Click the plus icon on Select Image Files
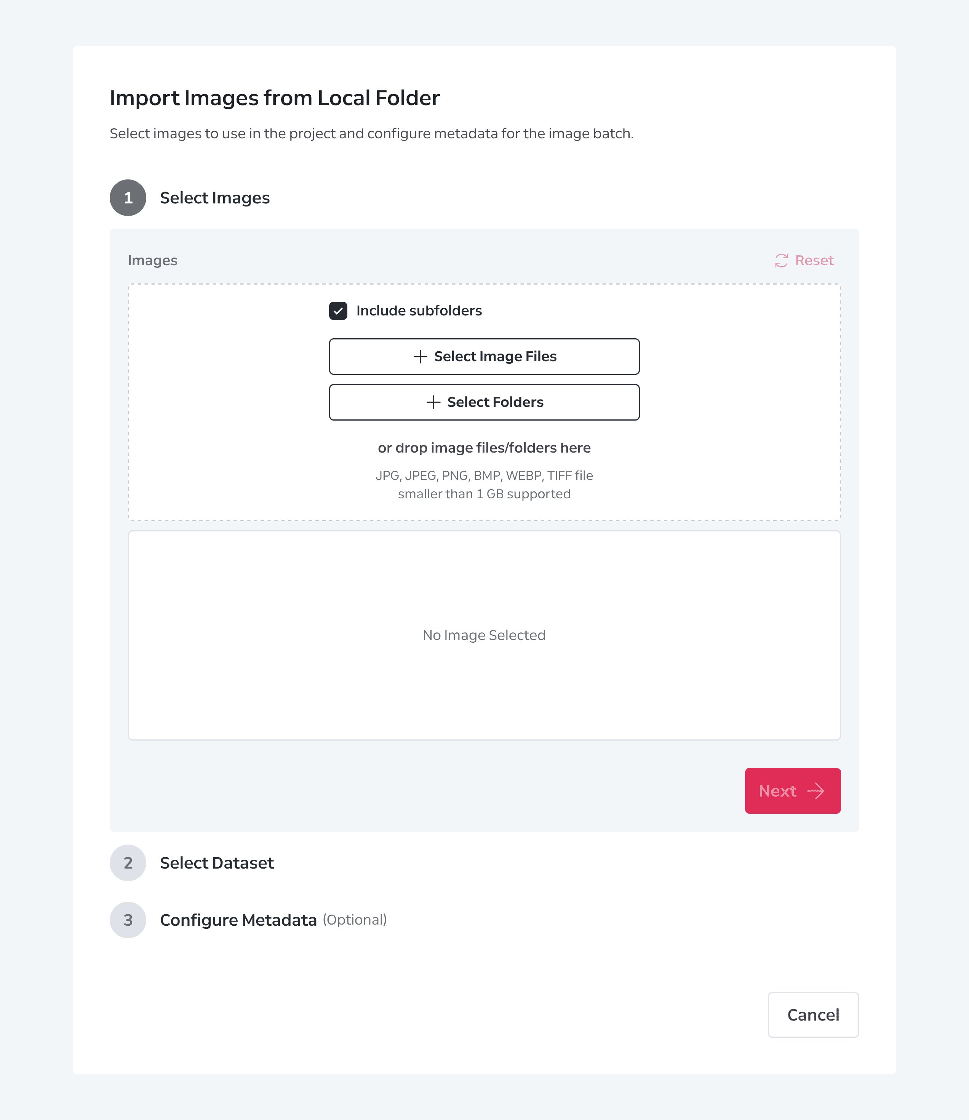The width and height of the screenshot is (969, 1120). pyautogui.click(x=420, y=357)
